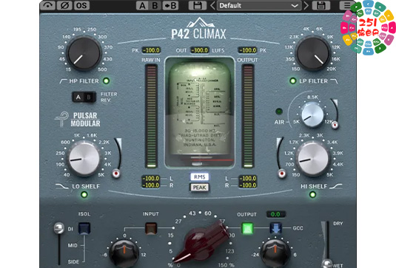
Task: Click the HP Filter frequency knob
Action: 84,53
